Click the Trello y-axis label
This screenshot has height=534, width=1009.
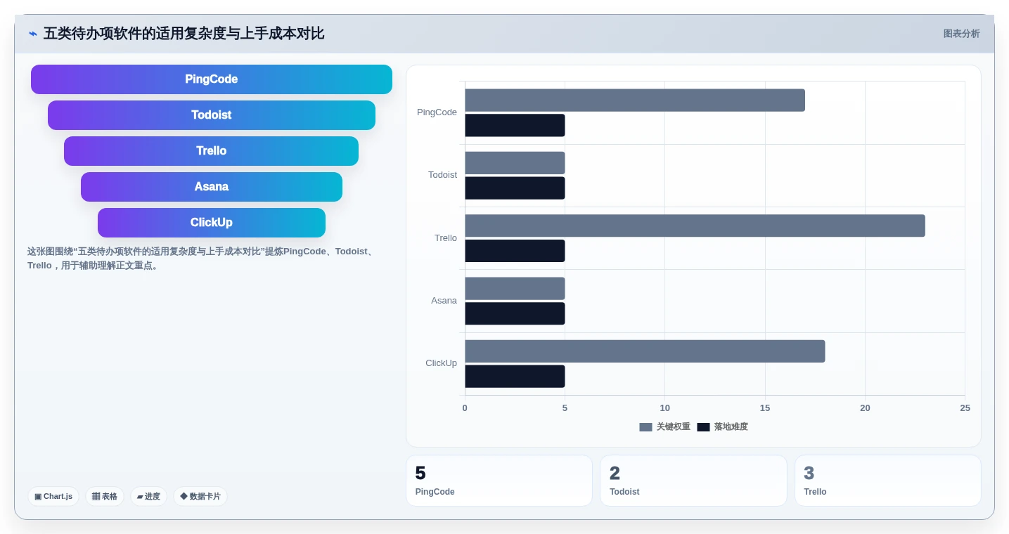click(446, 238)
